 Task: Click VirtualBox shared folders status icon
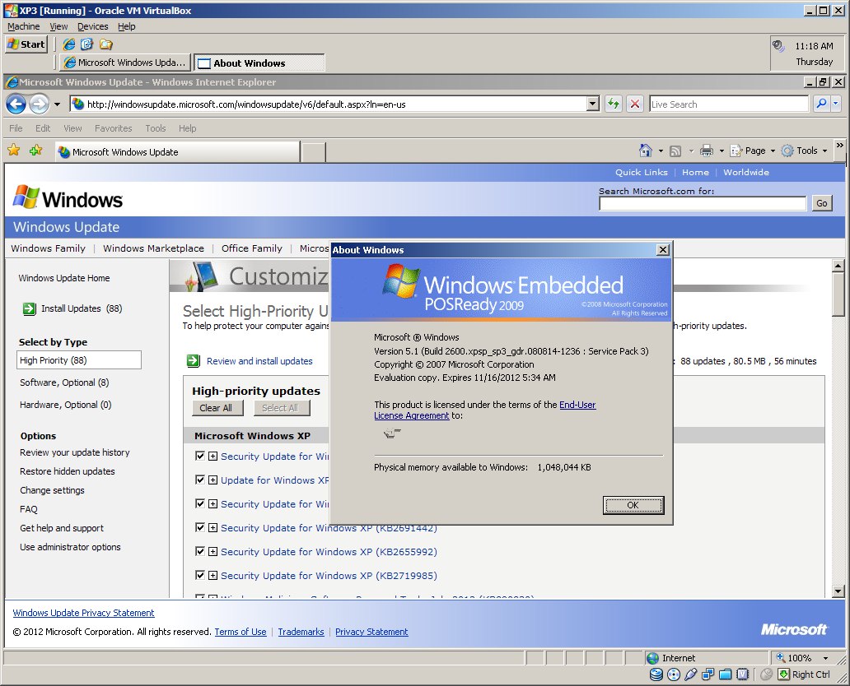coord(726,674)
